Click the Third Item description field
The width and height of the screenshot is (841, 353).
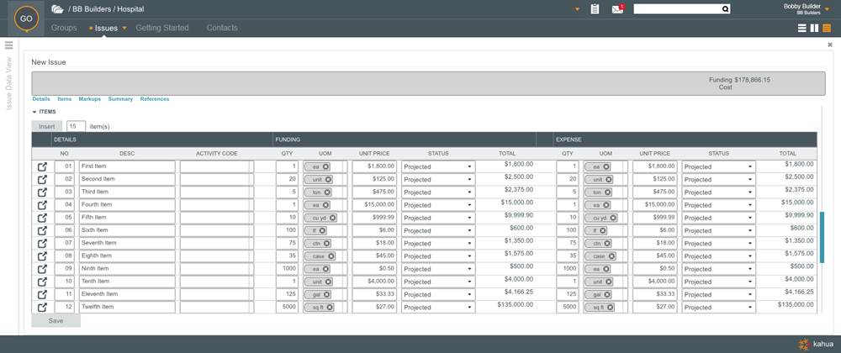pos(127,192)
